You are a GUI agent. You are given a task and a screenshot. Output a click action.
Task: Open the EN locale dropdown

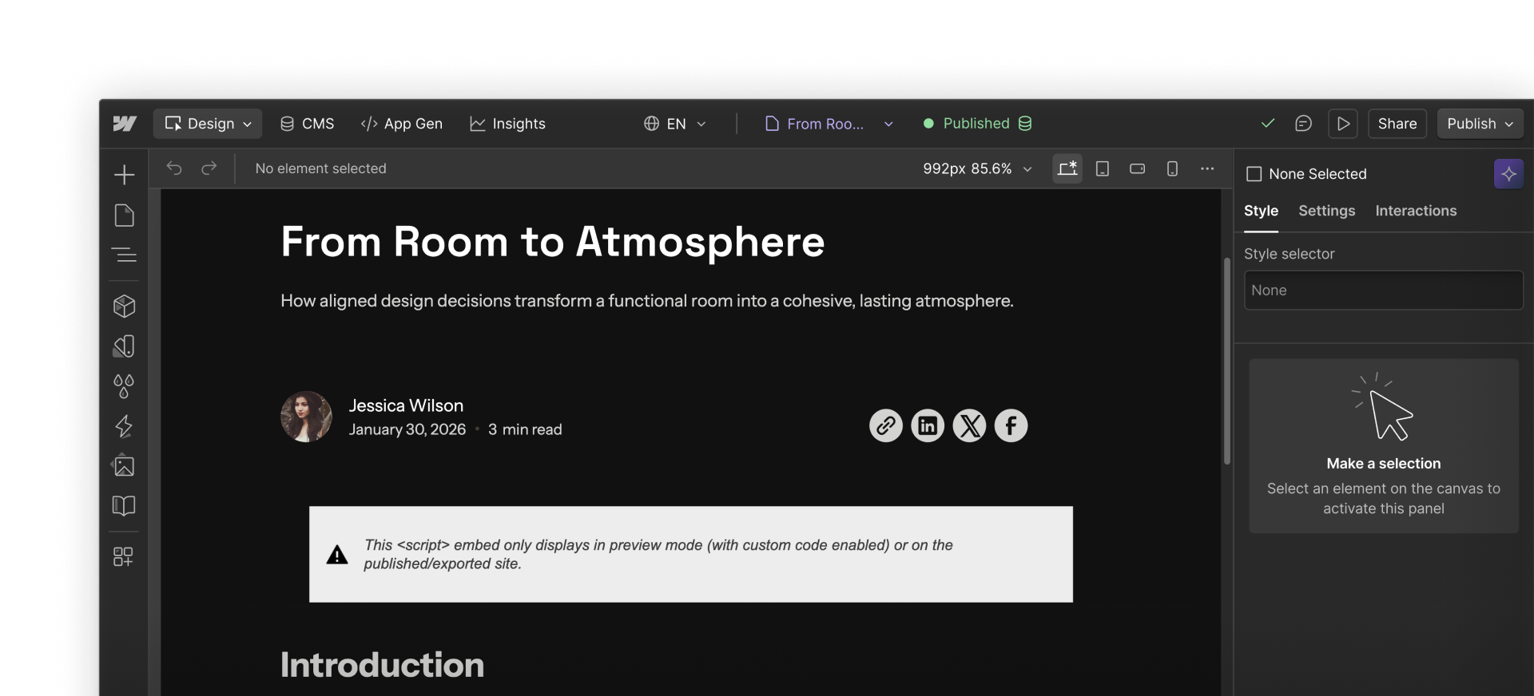point(675,124)
